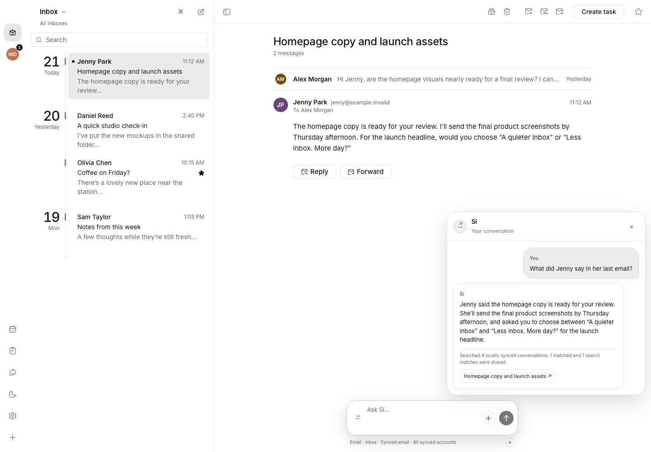
Task: Click the Ask Si input field
Action: coord(420,410)
